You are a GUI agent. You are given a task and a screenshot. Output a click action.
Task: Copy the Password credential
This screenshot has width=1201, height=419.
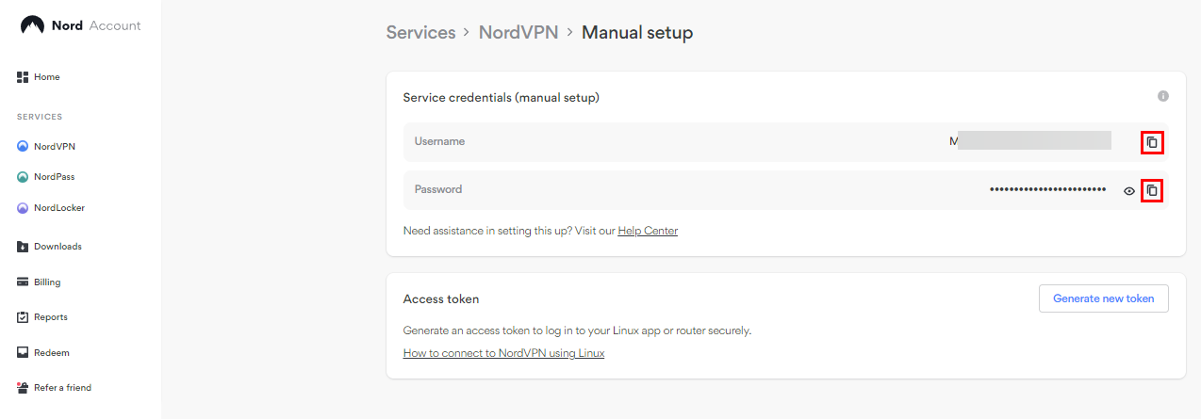coord(1151,191)
